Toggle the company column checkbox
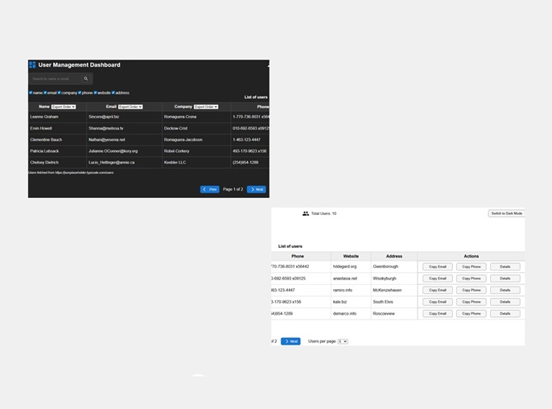This screenshot has height=409, width=552. tap(59, 93)
